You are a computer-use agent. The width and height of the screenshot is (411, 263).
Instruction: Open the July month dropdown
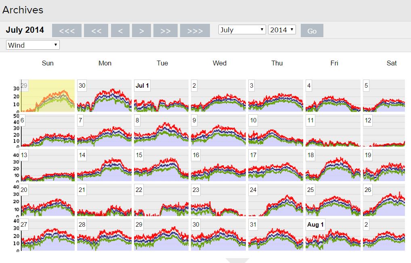point(242,30)
